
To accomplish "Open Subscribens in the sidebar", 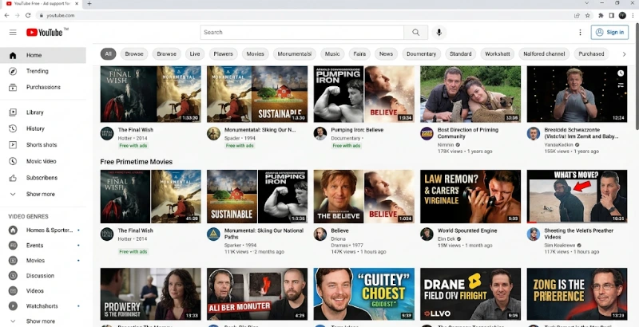I will click(43, 178).
